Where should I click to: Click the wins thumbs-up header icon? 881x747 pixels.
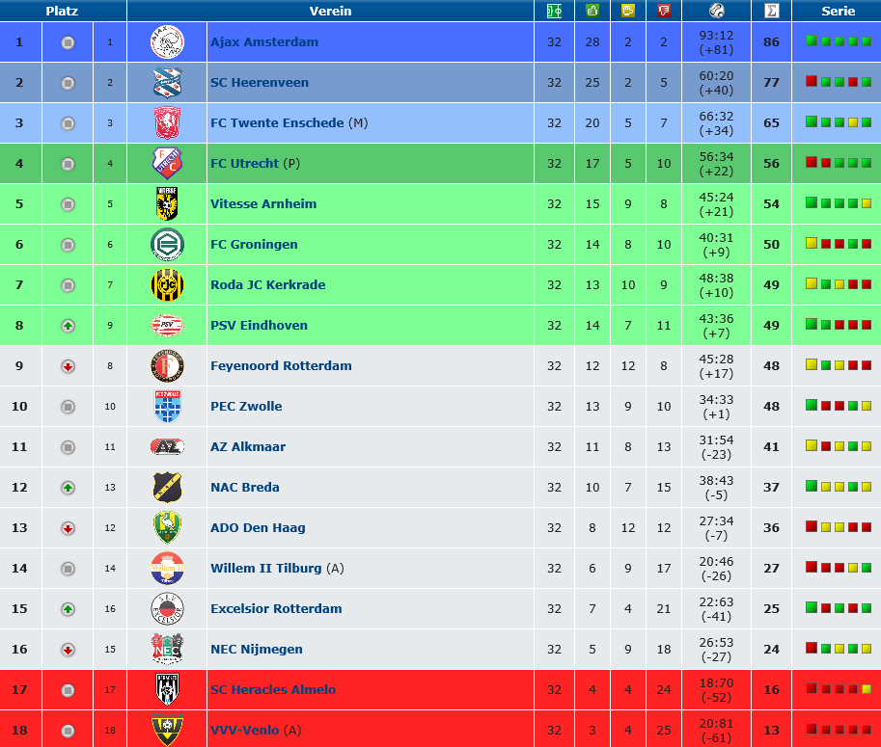592,11
